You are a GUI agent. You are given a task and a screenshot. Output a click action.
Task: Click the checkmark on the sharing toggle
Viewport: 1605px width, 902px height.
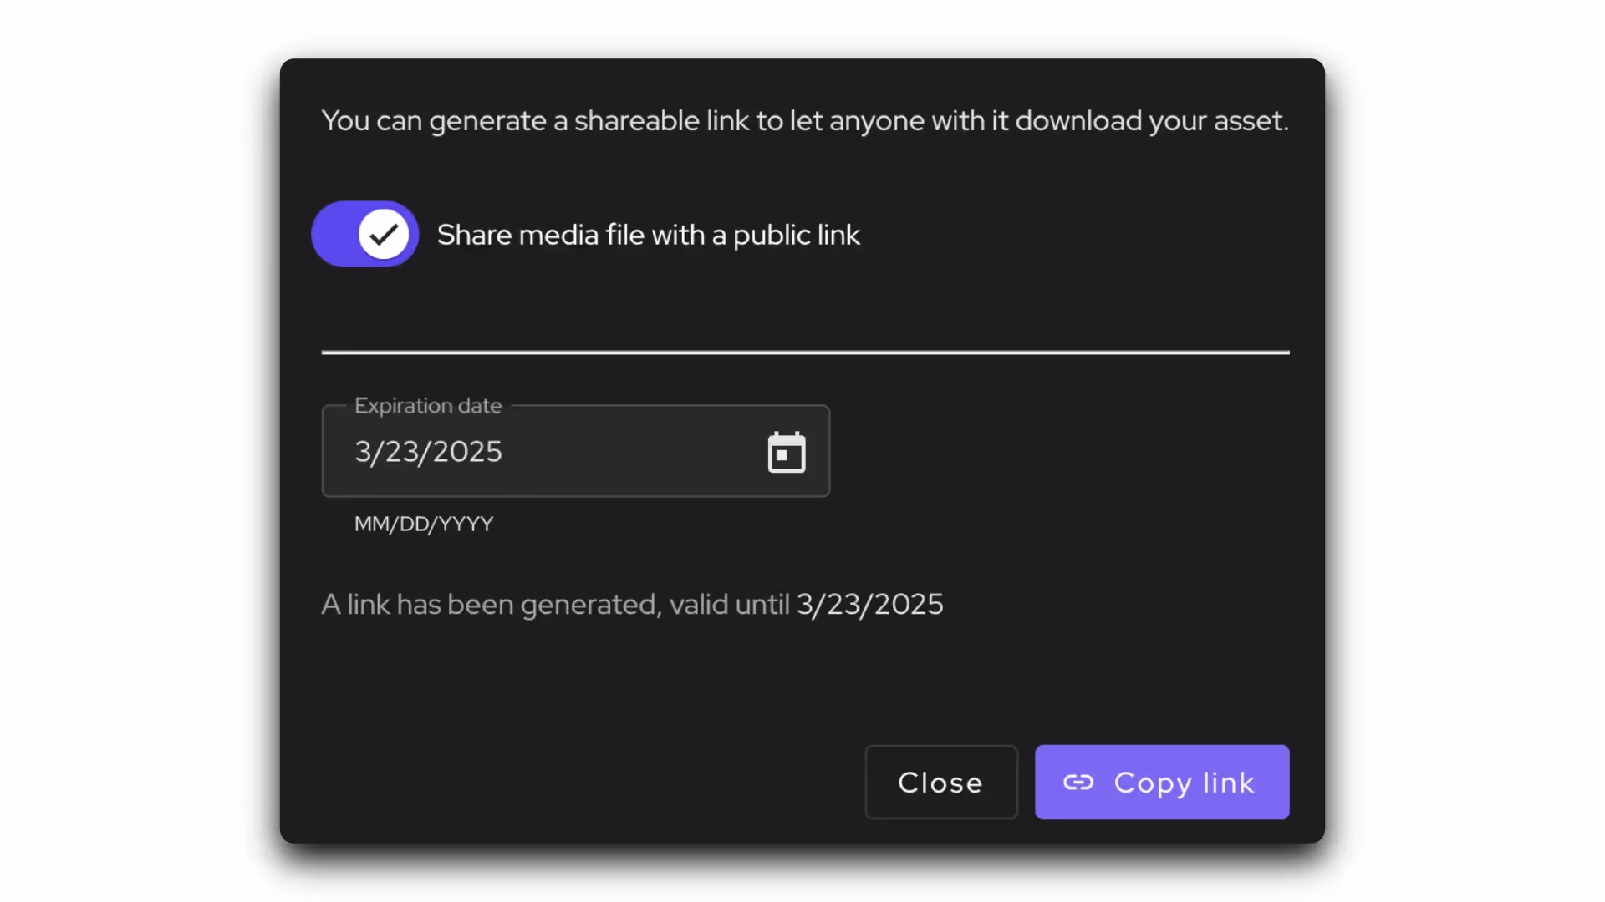(x=382, y=234)
